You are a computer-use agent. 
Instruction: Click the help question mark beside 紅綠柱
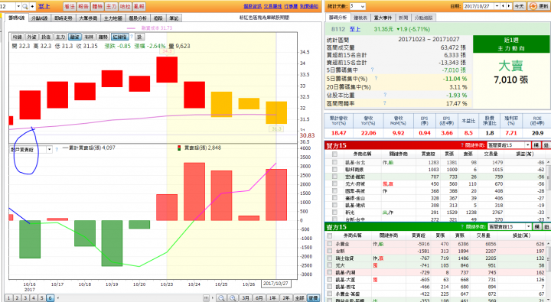(x=132, y=37)
